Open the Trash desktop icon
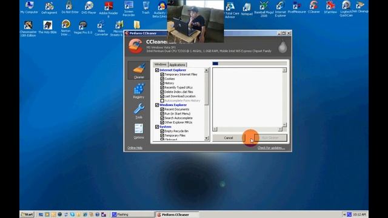Image resolution: width=388 pixels, height=218 pixels. pyautogui.click(x=145, y=7)
